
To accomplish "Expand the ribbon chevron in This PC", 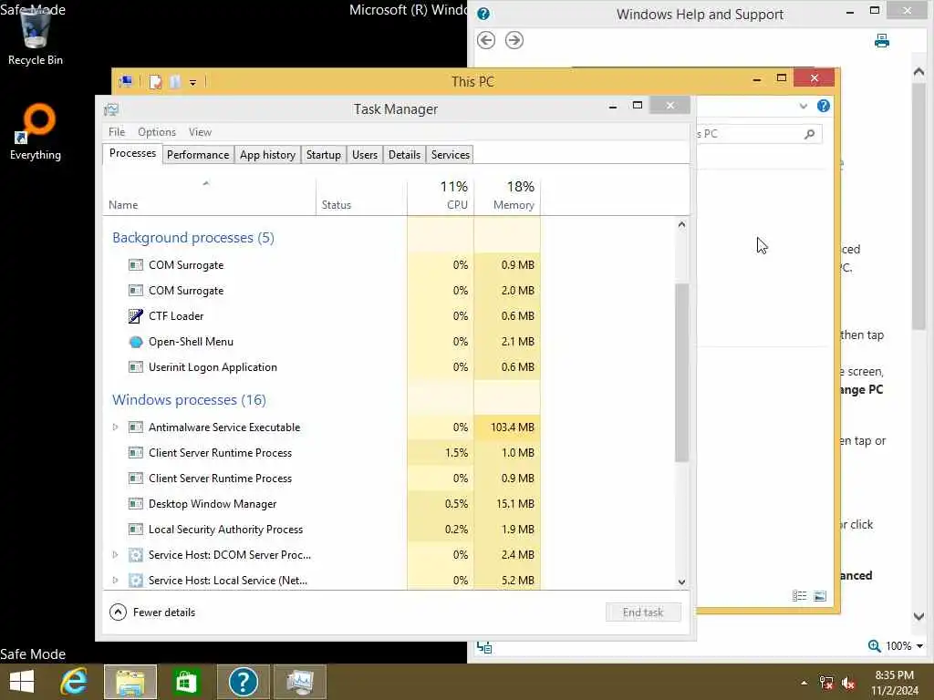I will click(803, 106).
